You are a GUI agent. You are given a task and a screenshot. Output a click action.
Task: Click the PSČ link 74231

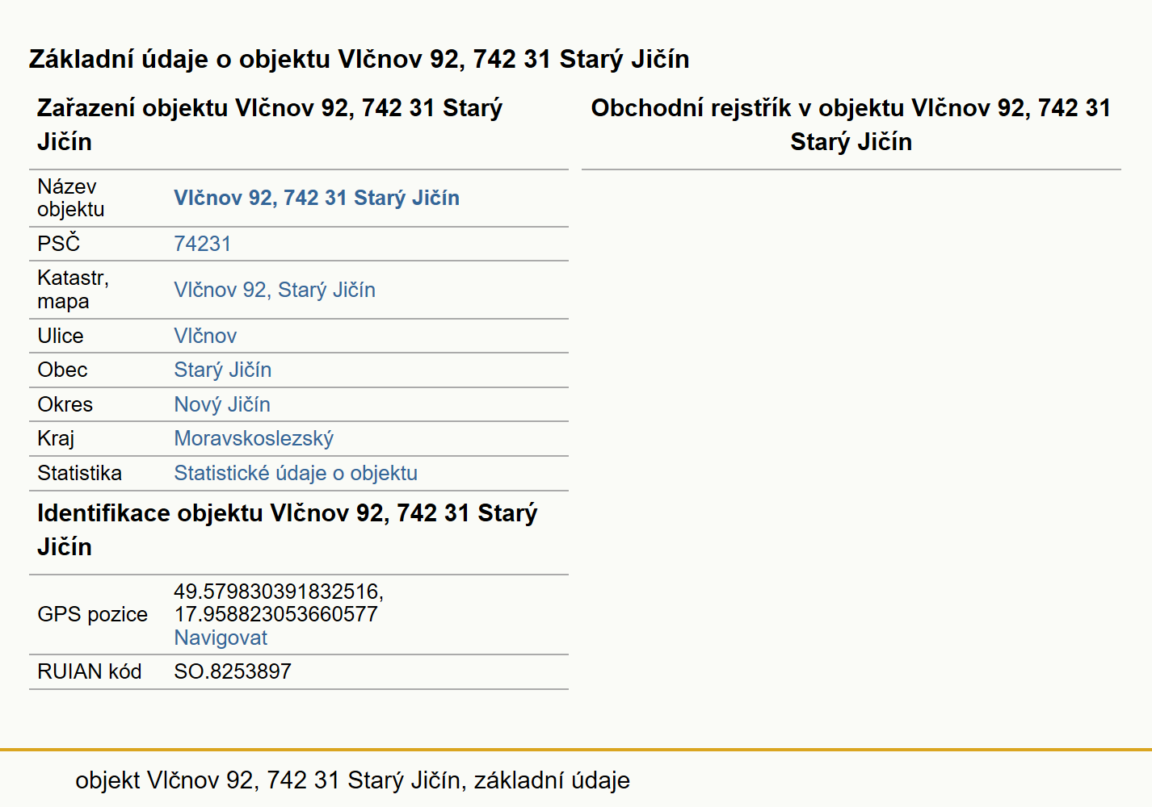pos(202,244)
